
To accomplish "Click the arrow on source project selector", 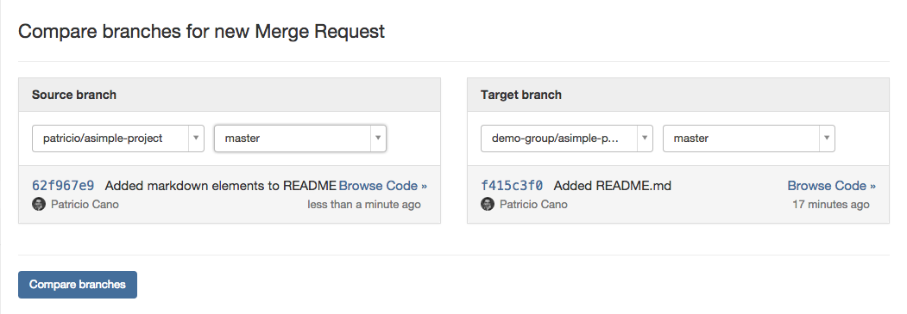I will 196,139.
